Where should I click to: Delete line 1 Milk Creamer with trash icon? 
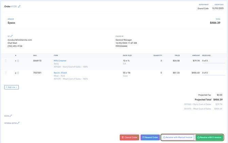pos(18,61)
